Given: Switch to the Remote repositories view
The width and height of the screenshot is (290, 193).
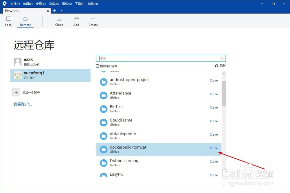Looking at the screenshot, I should (x=25, y=21).
